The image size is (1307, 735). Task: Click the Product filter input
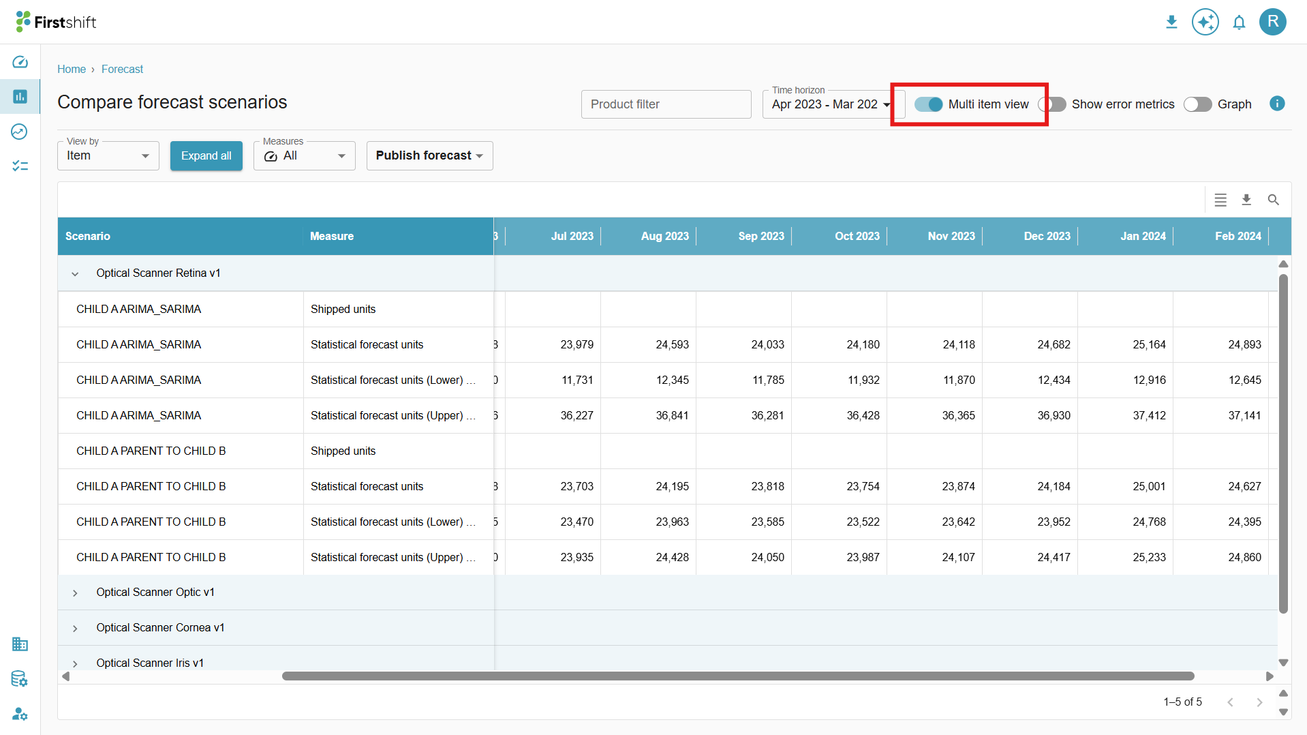(666, 104)
